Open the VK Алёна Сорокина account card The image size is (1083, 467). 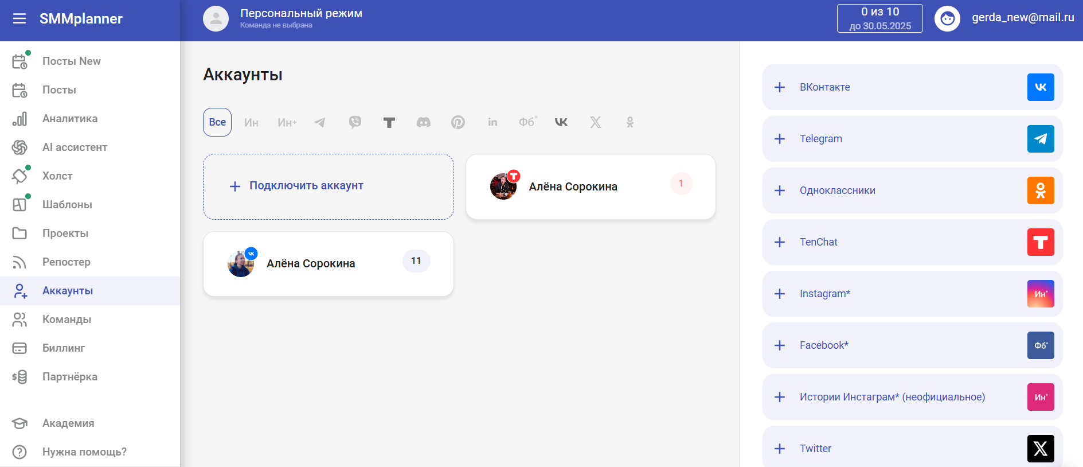[x=329, y=264]
